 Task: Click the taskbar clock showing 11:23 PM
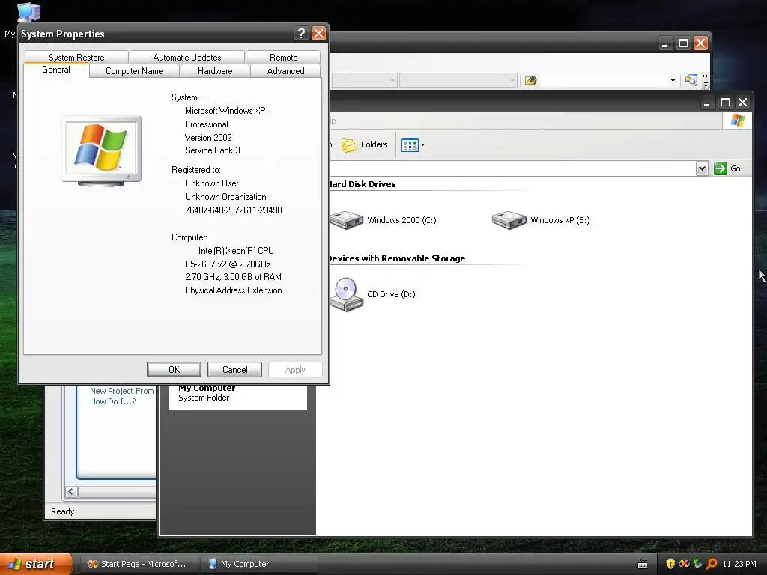pos(739,564)
